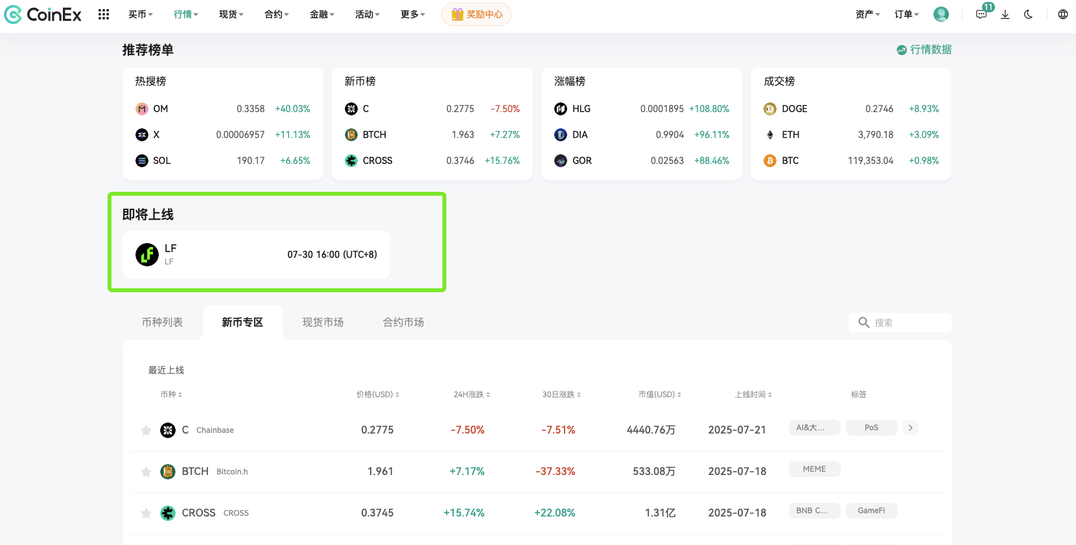The width and height of the screenshot is (1076, 545).
Task: Expand the 更多 dropdown menu
Action: (413, 14)
